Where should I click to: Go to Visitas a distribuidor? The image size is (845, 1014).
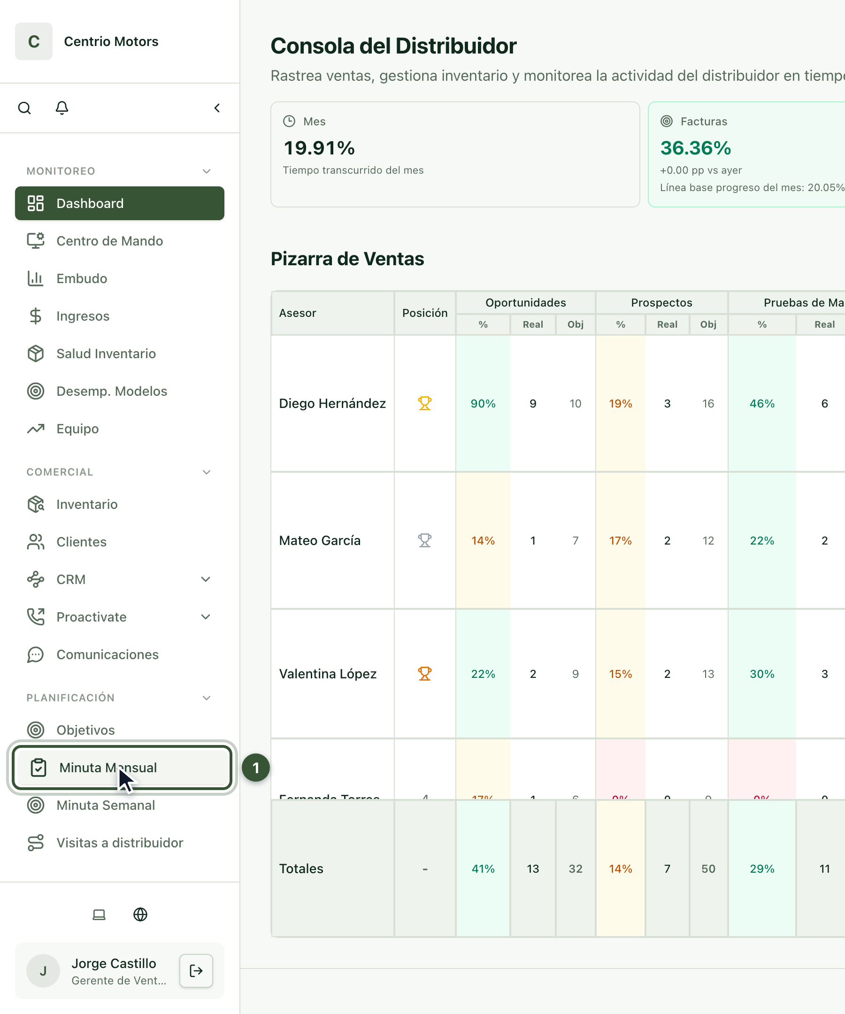(x=120, y=843)
